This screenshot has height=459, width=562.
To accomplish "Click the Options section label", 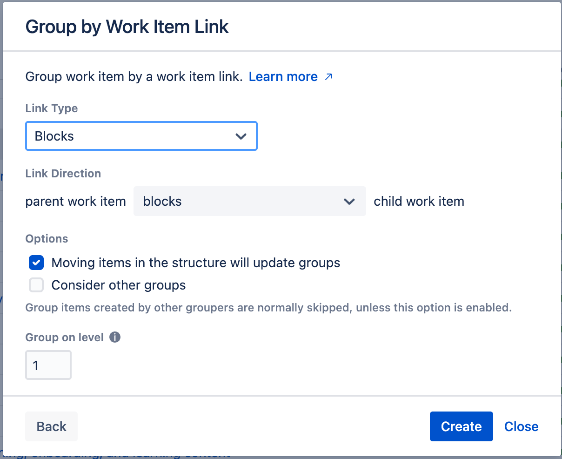I will pos(47,238).
